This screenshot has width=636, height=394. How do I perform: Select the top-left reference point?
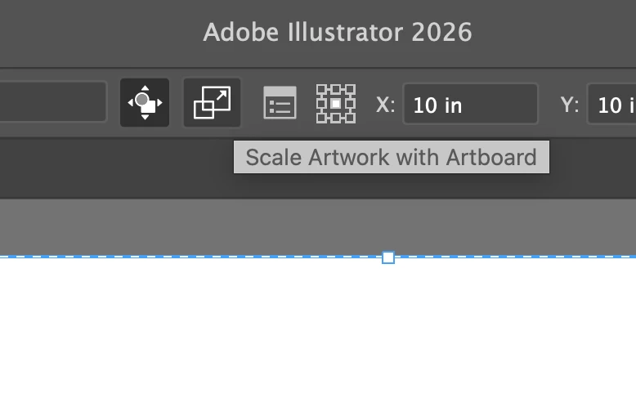(321, 89)
